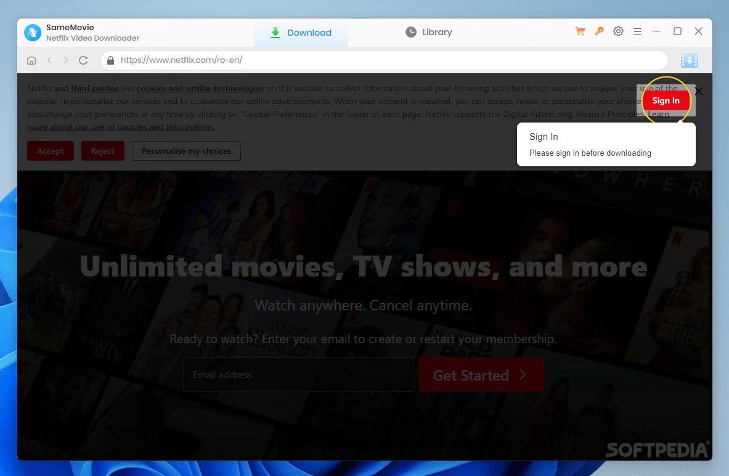The width and height of the screenshot is (729, 476).
Task: Choose Personalise my choices
Action: [187, 151]
